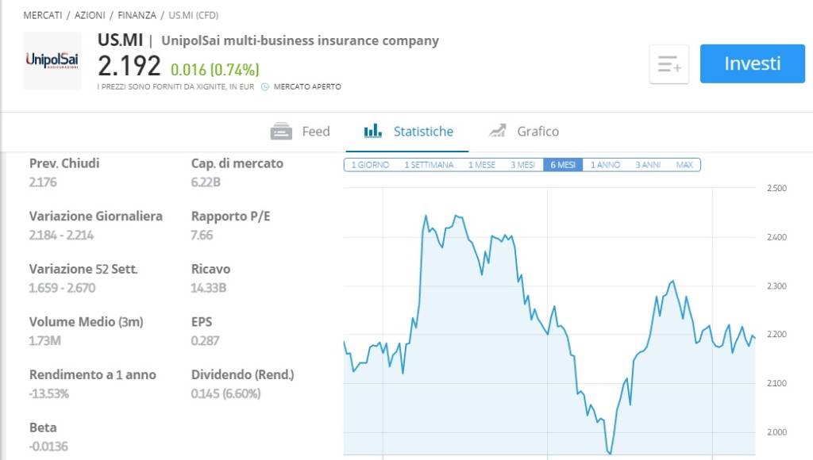Open the Grafico tab
Viewport: 813px width, 460px height.
(x=524, y=131)
